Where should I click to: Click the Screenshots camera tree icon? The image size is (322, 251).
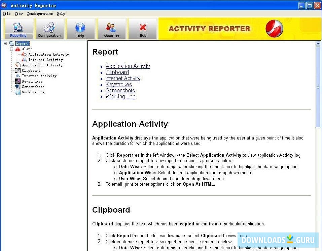[x=17, y=87]
